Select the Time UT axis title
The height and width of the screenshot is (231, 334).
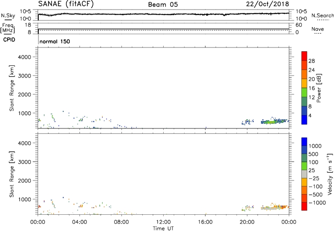pyautogui.click(x=163, y=228)
